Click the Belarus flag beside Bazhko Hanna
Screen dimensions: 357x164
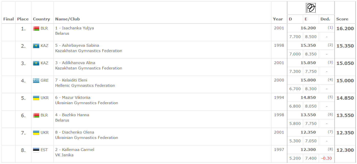[36, 115]
